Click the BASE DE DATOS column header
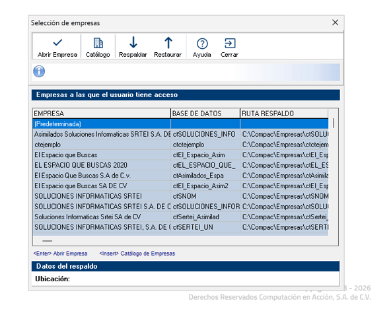This screenshot has height=311, width=391. (205, 114)
